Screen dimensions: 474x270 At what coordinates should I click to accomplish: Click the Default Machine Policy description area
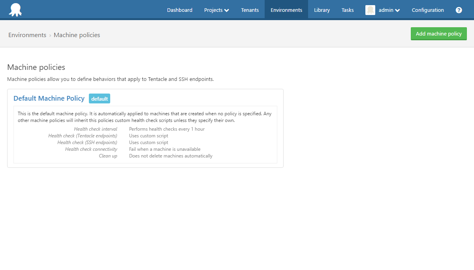click(145, 116)
